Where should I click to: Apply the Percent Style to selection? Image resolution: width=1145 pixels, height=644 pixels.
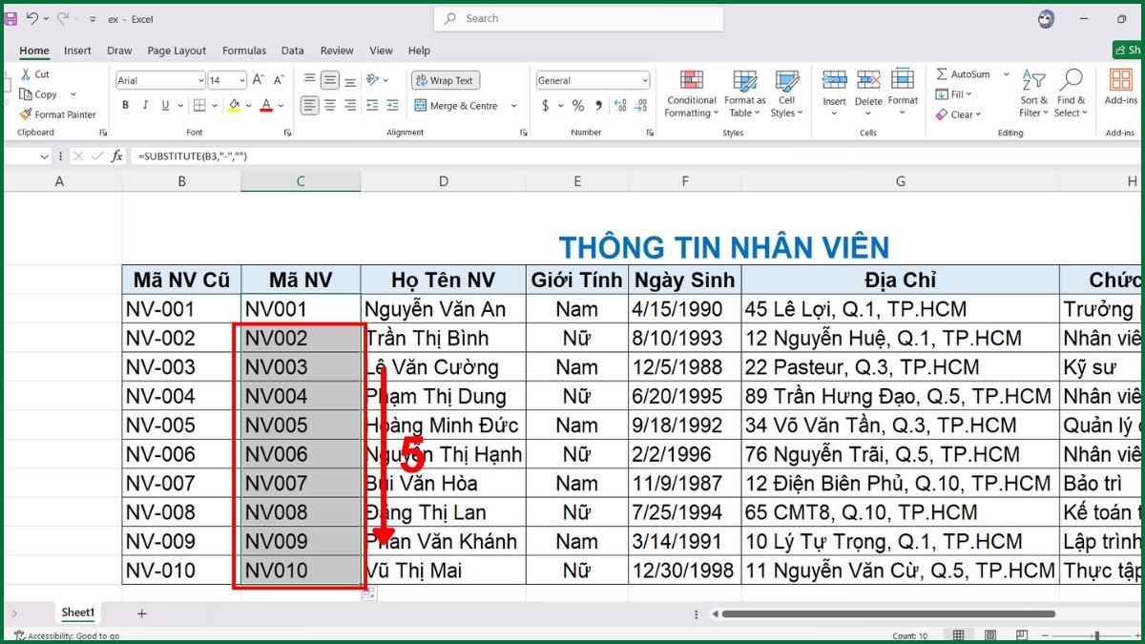578,107
